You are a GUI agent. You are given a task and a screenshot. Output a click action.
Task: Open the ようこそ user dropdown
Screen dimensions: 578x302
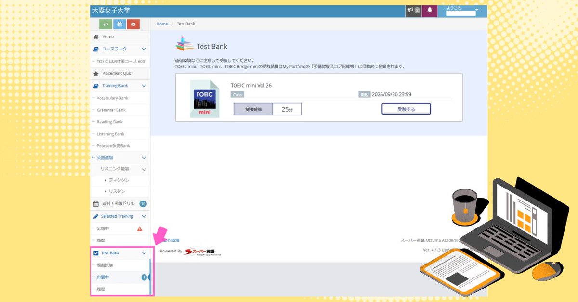(462, 11)
